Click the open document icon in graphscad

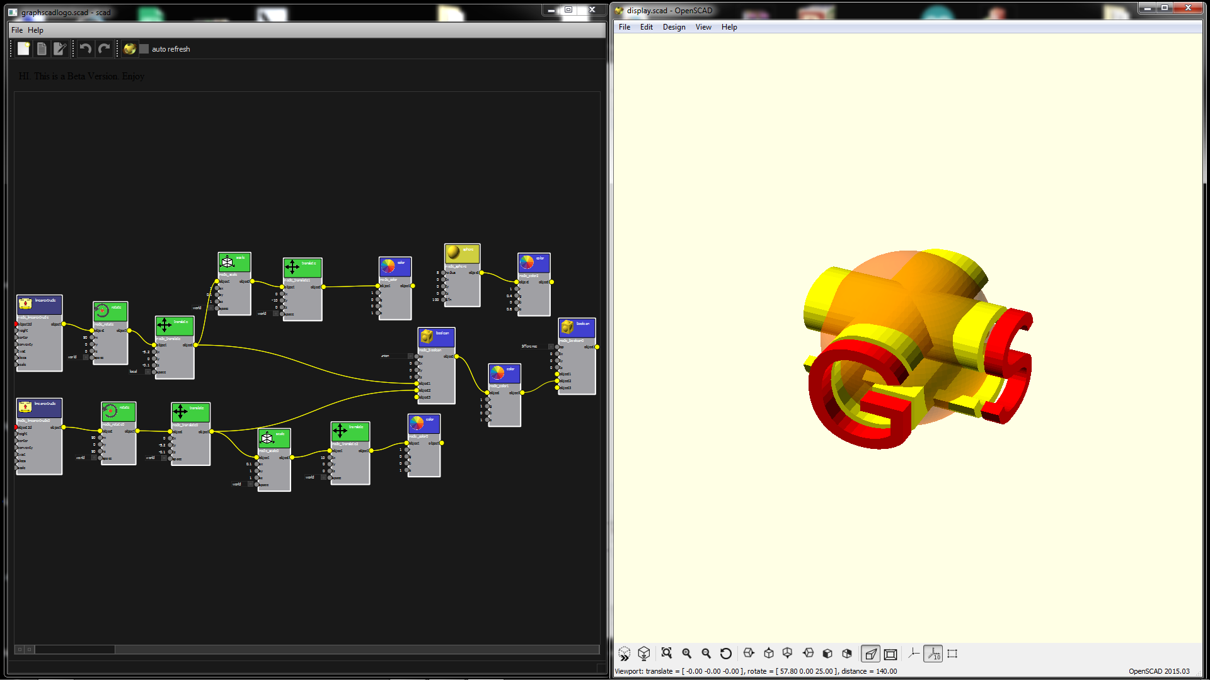coord(42,48)
